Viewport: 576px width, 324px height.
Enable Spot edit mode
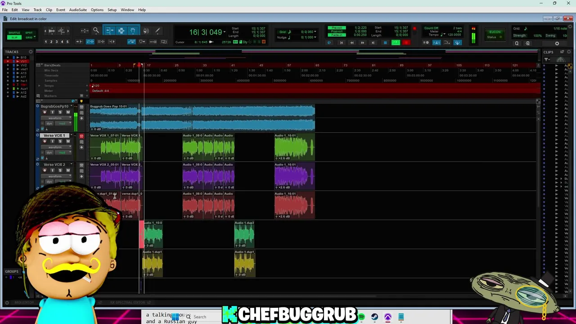click(29, 33)
